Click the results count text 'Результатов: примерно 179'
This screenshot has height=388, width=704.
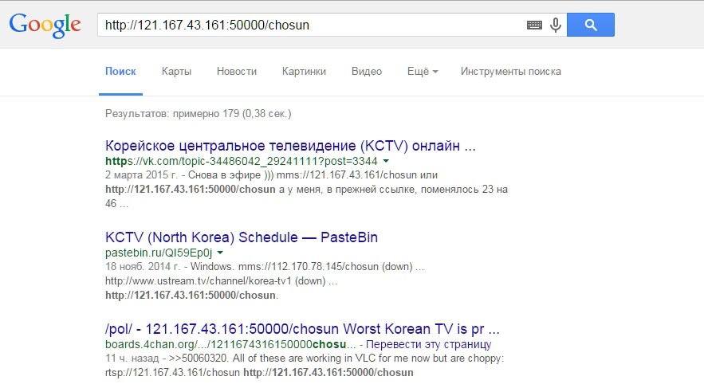coord(172,113)
